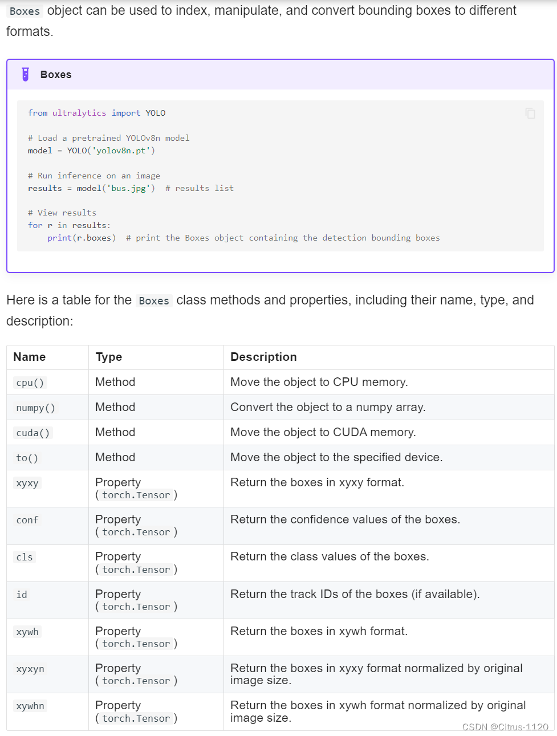Select the numpy() entry in the Name column
Image resolution: width=557 pixels, height=736 pixels.
click(x=35, y=408)
